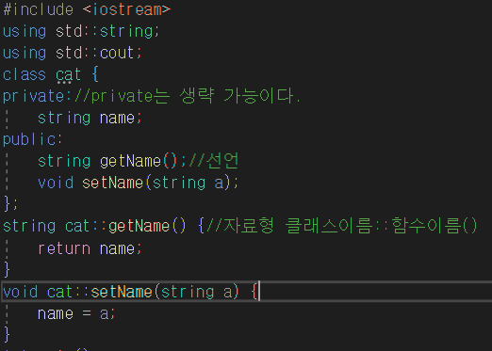Click the 'public:' access specifier
This screenshot has height=351, width=492.
coord(33,139)
